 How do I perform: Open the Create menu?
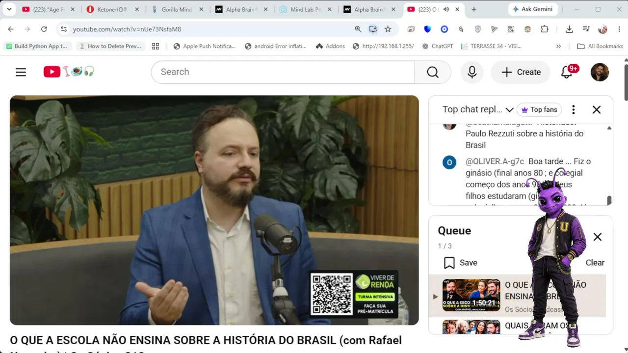pos(521,72)
